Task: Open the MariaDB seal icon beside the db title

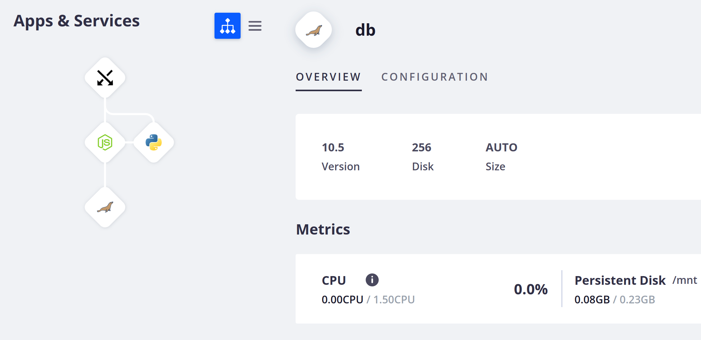Action: coord(313,30)
